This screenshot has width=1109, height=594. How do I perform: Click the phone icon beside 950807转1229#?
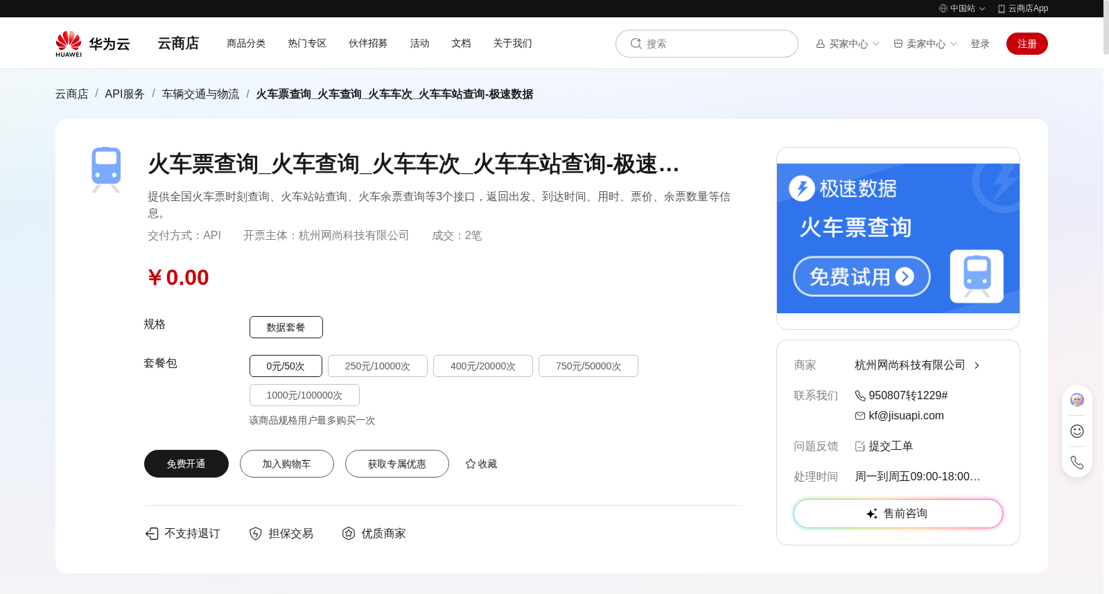tap(860, 396)
